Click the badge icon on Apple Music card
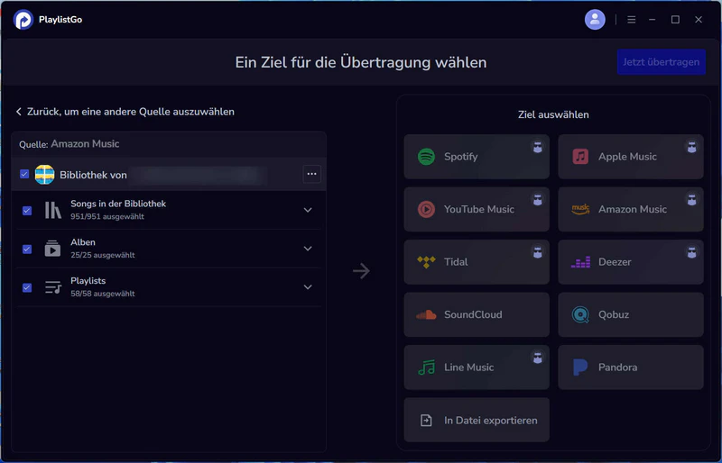Image resolution: width=722 pixels, height=463 pixels. coord(691,147)
